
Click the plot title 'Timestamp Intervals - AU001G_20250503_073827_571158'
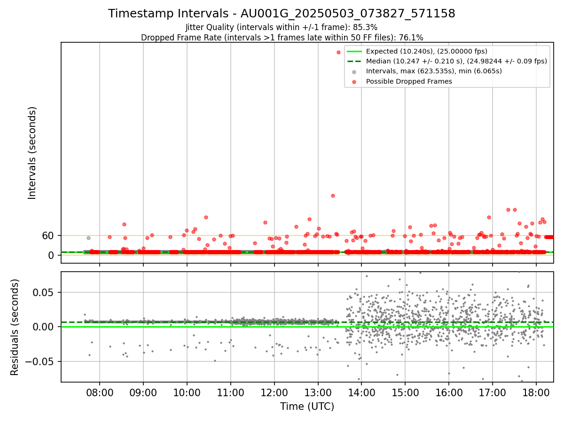282,14
